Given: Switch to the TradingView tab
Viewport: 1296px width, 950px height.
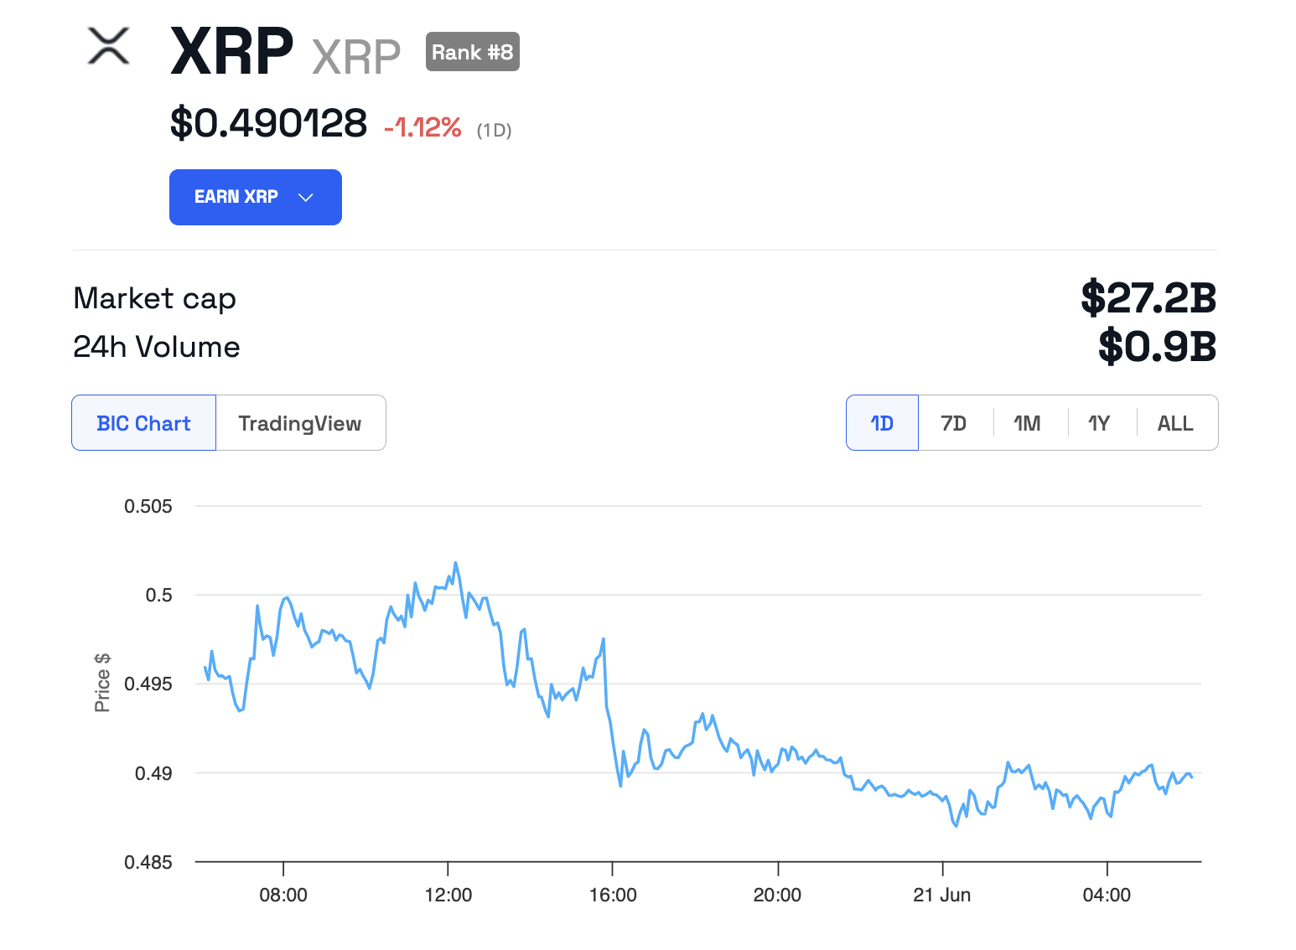Looking at the screenshot, I should point(300,423).
